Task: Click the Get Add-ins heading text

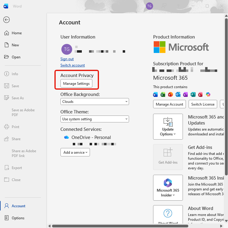Action: (x=200, y=147)
